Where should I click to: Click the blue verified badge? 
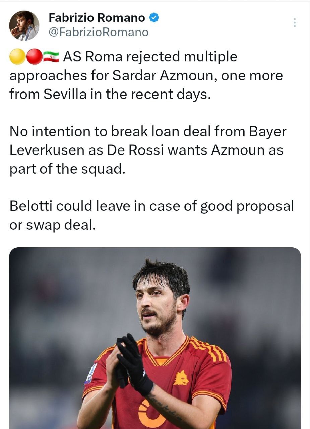coord(154,18)
